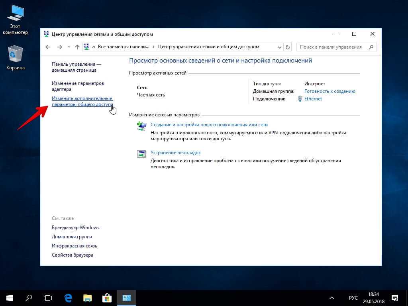Show hidden system tray icons
408x306 pixels.
331,298
